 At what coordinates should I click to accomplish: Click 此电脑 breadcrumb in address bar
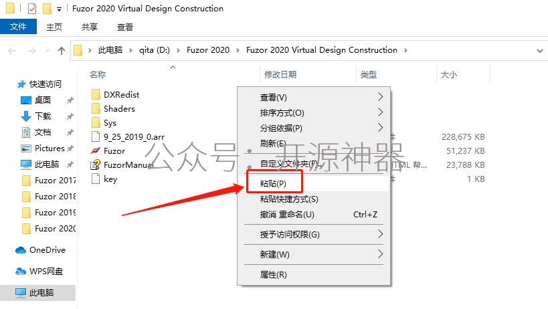[110, 50]
